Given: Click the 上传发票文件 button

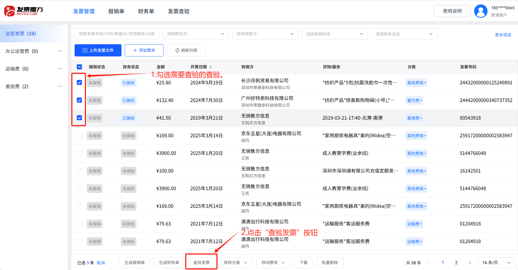Looking at the screenshot, I should click(98, 50).
